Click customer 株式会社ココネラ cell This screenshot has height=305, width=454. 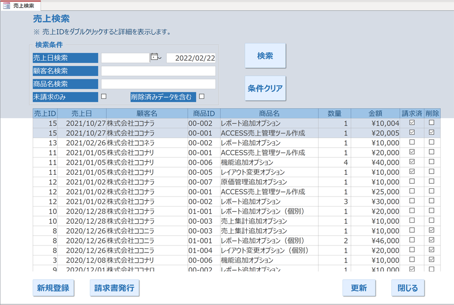point(147,143)
